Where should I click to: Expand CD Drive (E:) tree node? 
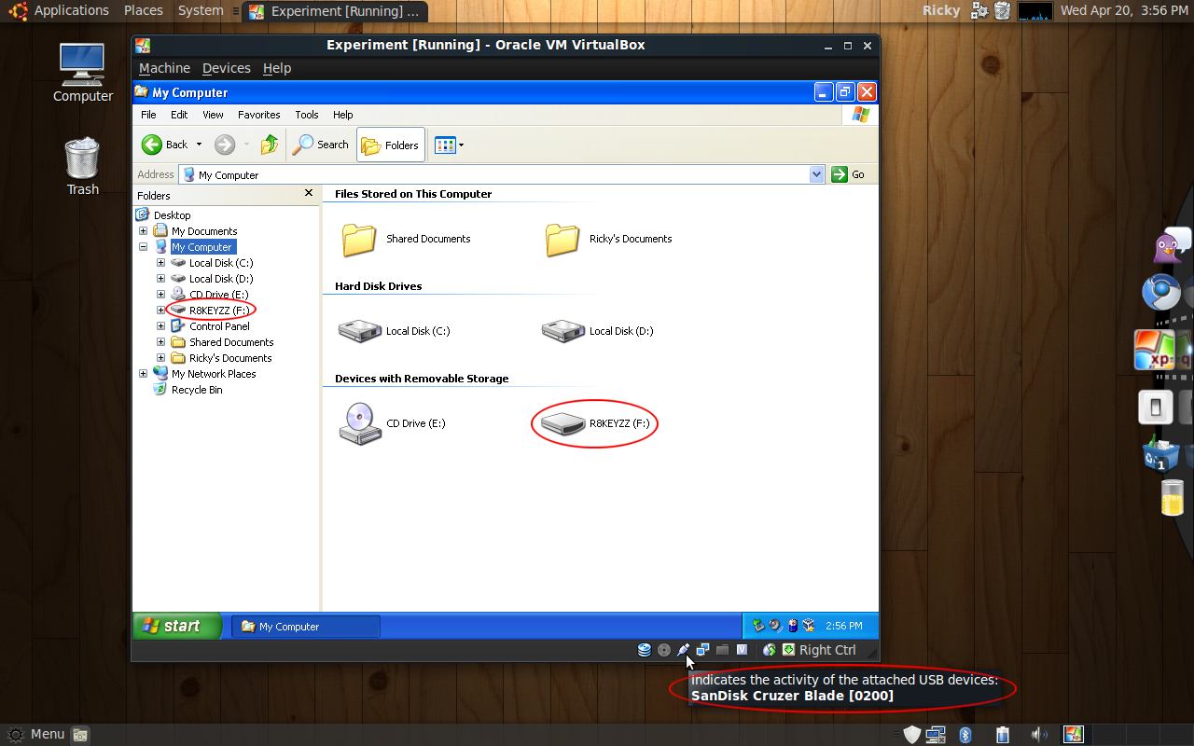point(160,295)
